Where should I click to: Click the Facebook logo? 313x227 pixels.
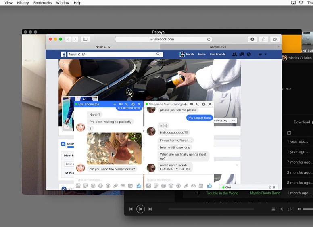pos(63,54)
